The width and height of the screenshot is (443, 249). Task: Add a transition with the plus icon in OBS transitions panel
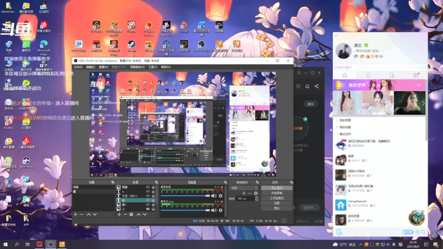point(244,193)
